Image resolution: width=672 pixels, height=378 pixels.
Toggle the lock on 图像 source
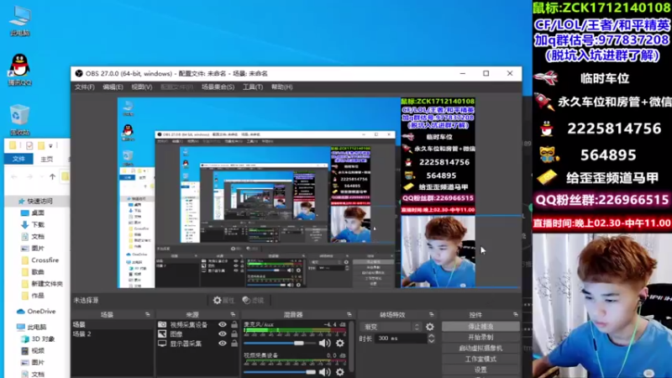click(234, 334)
